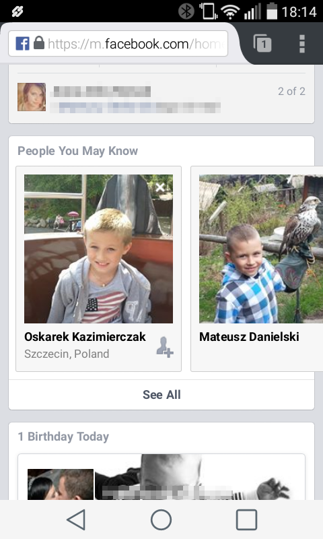This screenshot has width=323, height=539.
Task: Tap the Wi-Fi signal status icon
Action: coord(230,11)
